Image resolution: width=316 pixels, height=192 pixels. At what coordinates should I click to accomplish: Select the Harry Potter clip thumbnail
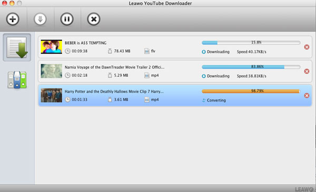click(52, 95)
